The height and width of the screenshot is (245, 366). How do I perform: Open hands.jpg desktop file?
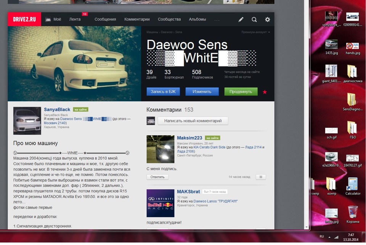coord(353,49)
